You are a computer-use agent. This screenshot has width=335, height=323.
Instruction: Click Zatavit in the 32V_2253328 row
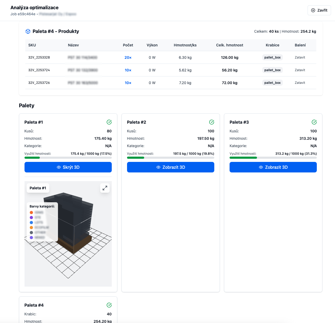click(x=300, y=57)
